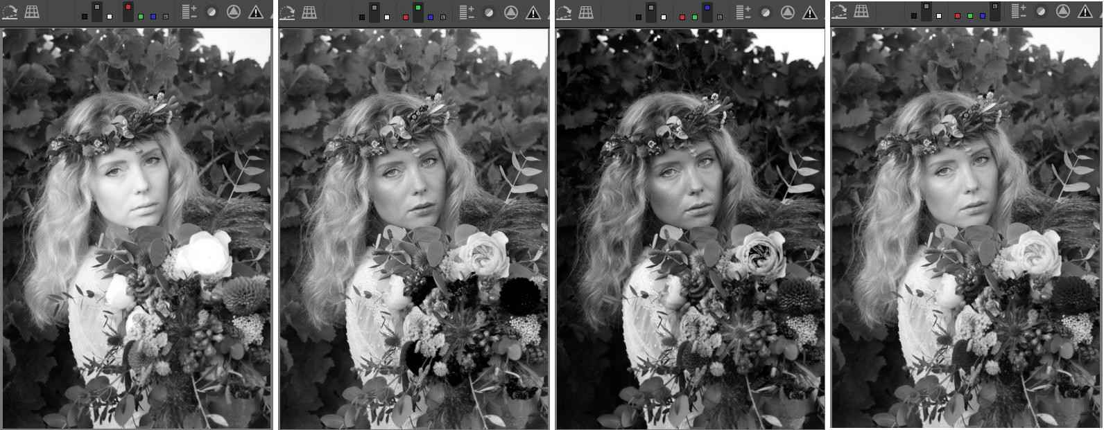Image resolution: width=1104 pixels, height=430 pixels.
Task: Click the rotate/straighten icon in the luminosity panel
Action: tap(839, 11)
